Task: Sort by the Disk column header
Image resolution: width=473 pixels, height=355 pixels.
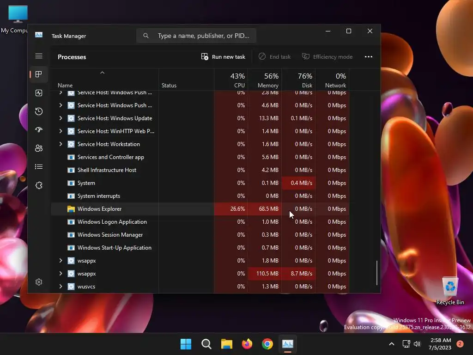Action: tap(298, 80)
